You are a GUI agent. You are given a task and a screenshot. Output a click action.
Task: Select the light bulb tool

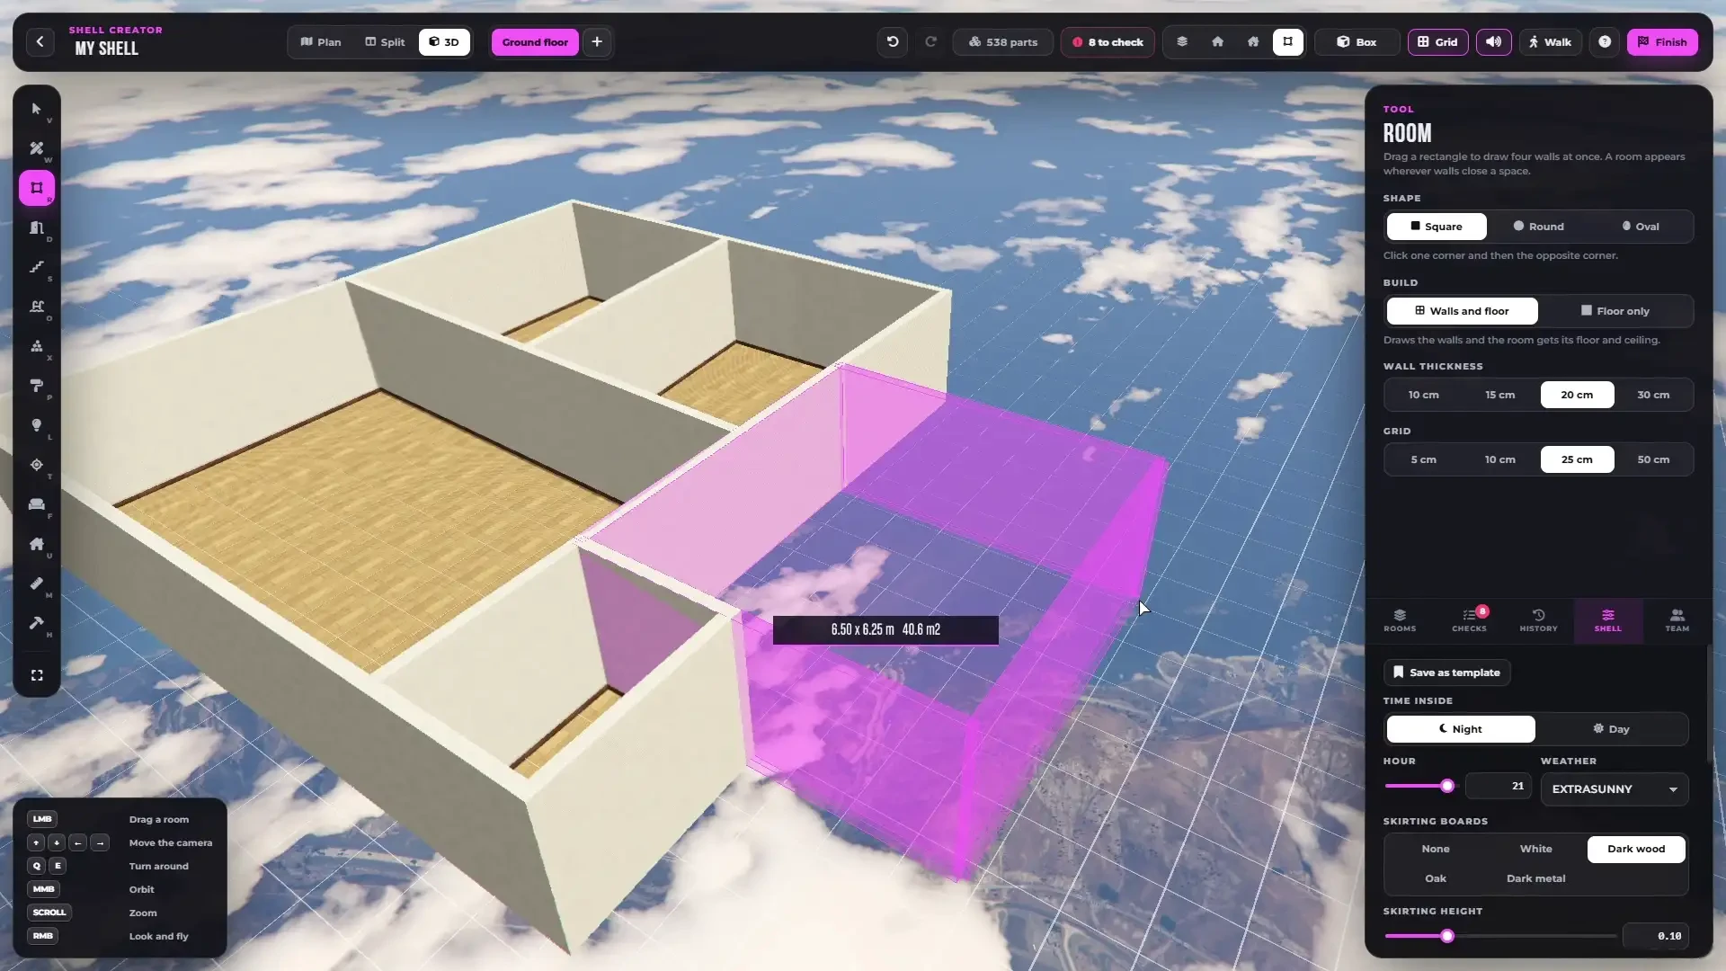(x=37, y=425)
